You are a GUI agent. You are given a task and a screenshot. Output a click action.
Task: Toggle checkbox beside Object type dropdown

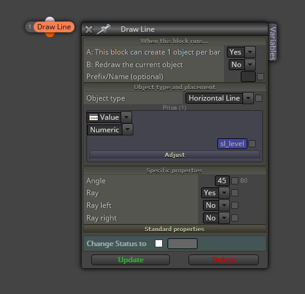coord(259,98)
